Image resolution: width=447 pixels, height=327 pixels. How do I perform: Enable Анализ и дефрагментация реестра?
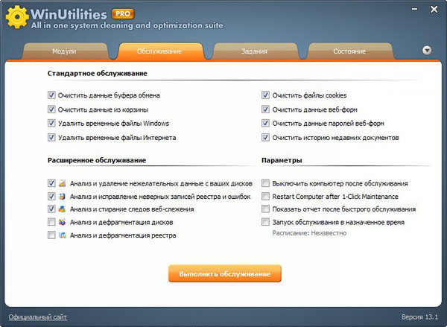[51, 235]
